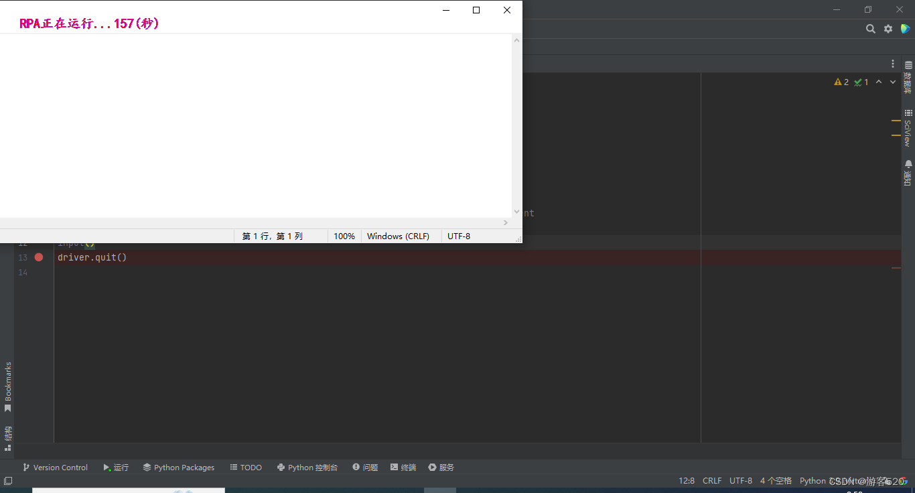Open the 数据库 database tool window
The image size is (915, 493).
[x=908, y=78]
